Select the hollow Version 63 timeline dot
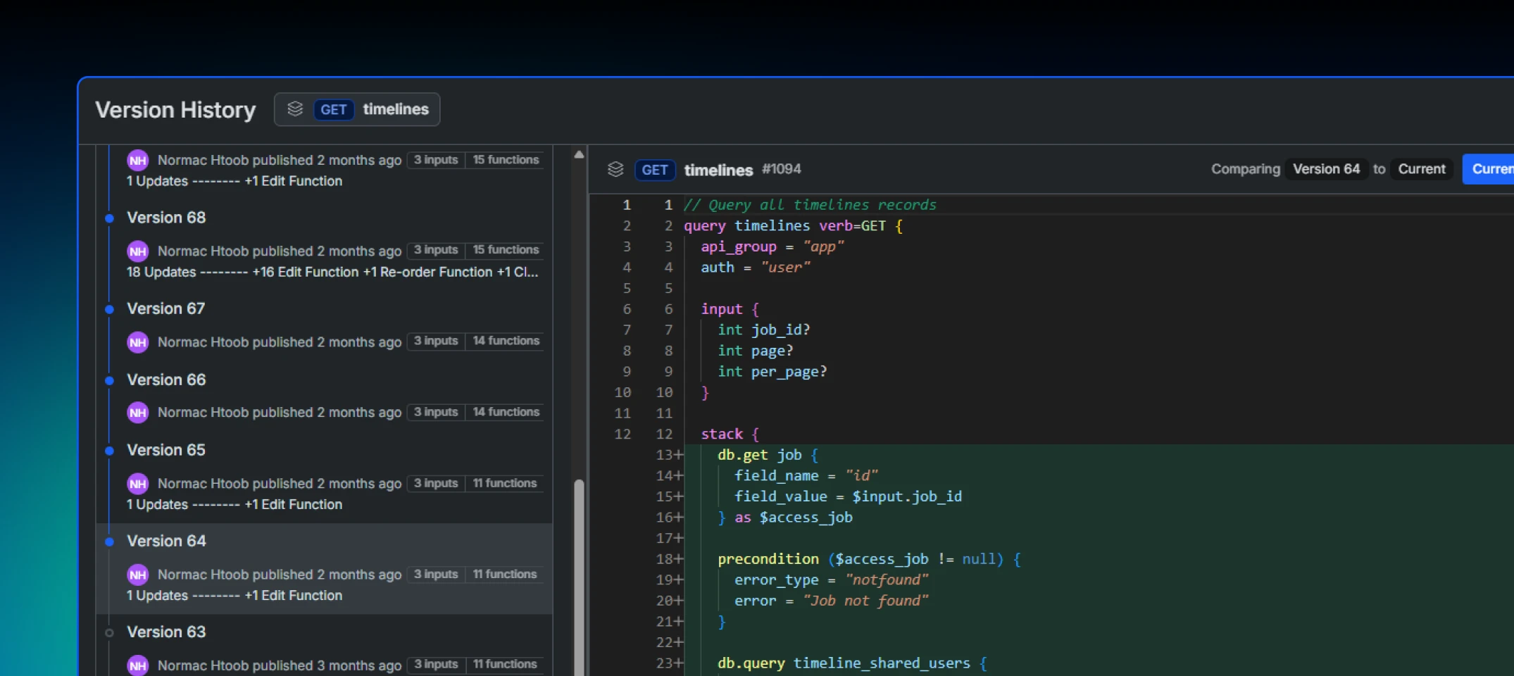Image resolution: width=1514 pixels, height=676 pixels. pos(109,632)
